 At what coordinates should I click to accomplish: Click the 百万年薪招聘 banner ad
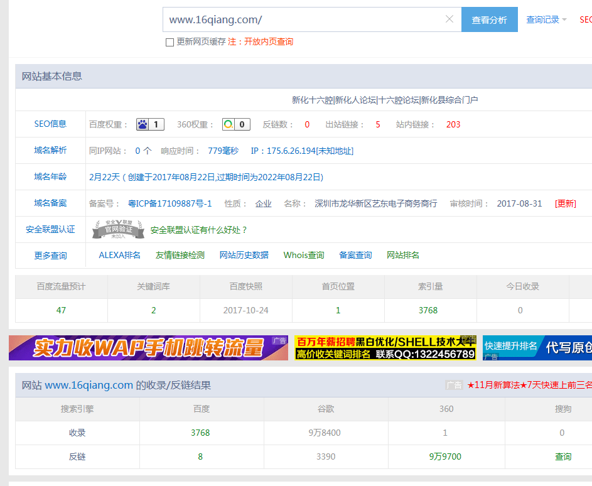(x=385, y=348)
